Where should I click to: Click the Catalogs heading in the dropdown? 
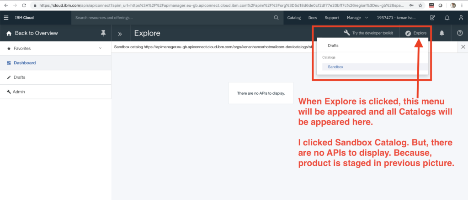click(329, 57)
